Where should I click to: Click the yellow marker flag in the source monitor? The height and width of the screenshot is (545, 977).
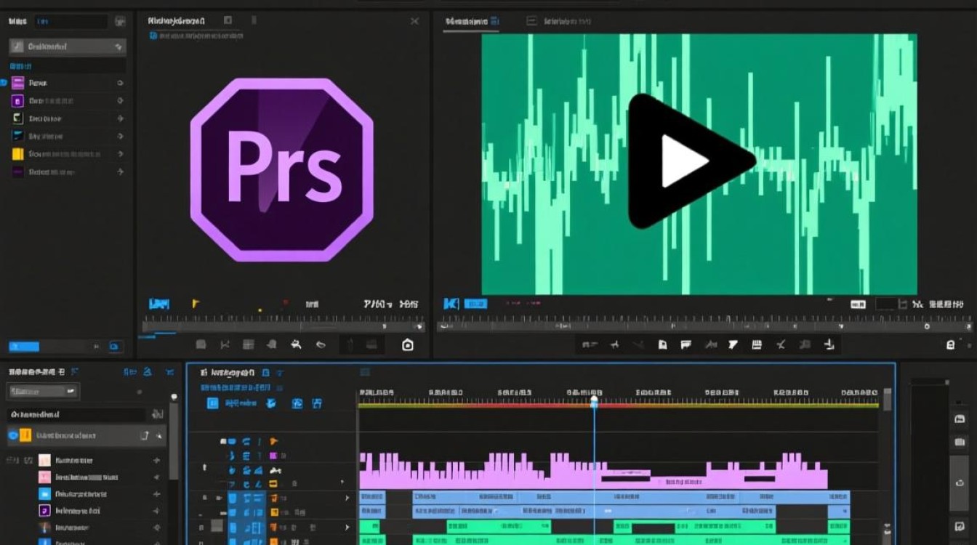tap(196, 304)
